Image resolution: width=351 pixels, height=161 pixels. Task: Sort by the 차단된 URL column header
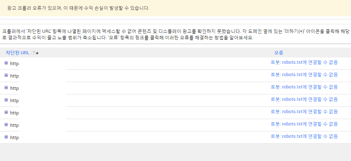tap(17, 52)
